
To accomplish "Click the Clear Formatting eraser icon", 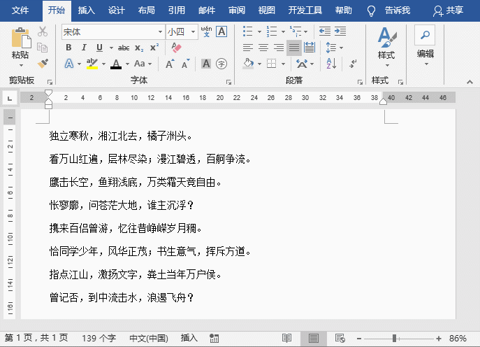I will pos(176,48).
